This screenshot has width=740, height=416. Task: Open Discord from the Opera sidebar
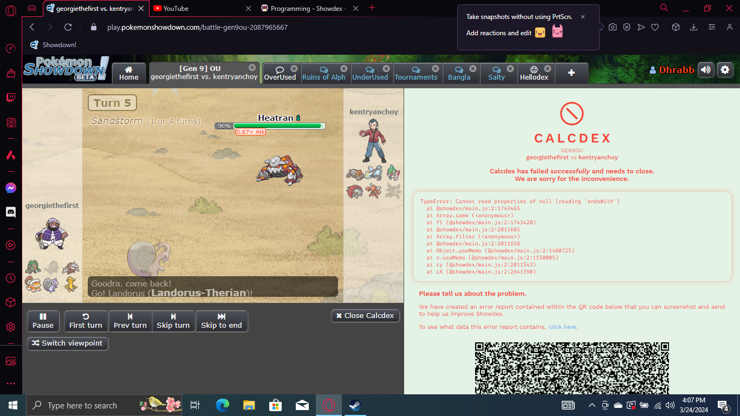[x=11, y=212]
